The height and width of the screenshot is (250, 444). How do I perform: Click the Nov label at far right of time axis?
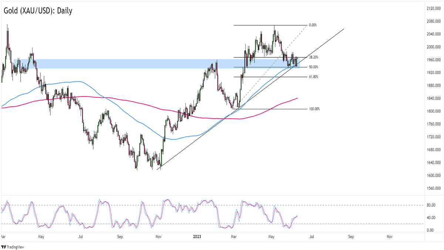(x=389, y=236)
